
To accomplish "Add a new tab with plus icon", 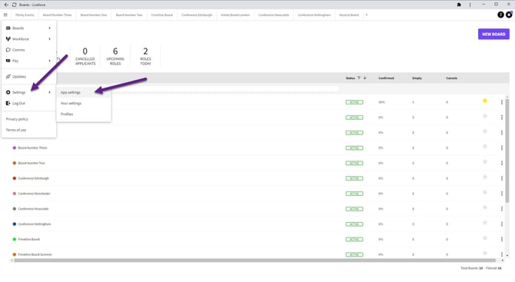I will click(x=367, y=15).
